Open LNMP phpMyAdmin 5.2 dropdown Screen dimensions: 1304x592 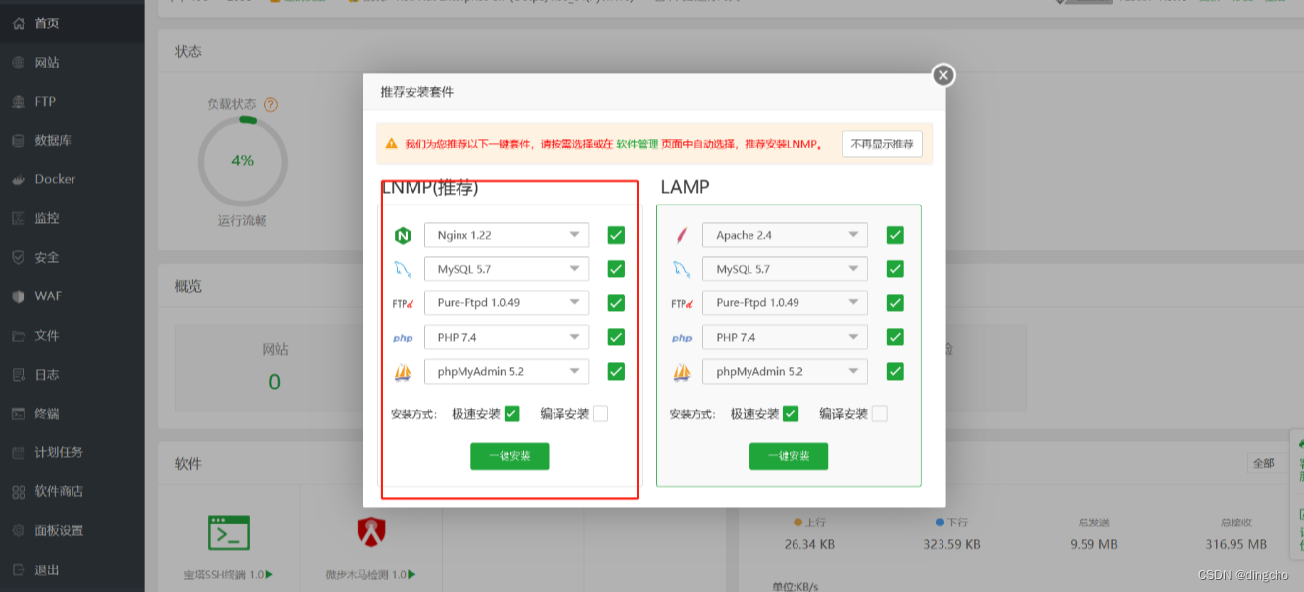pyautogui.click(x=507, y=372)
